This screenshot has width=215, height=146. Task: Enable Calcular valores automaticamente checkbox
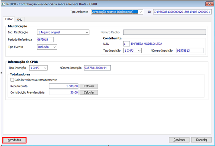coord(12,80)
